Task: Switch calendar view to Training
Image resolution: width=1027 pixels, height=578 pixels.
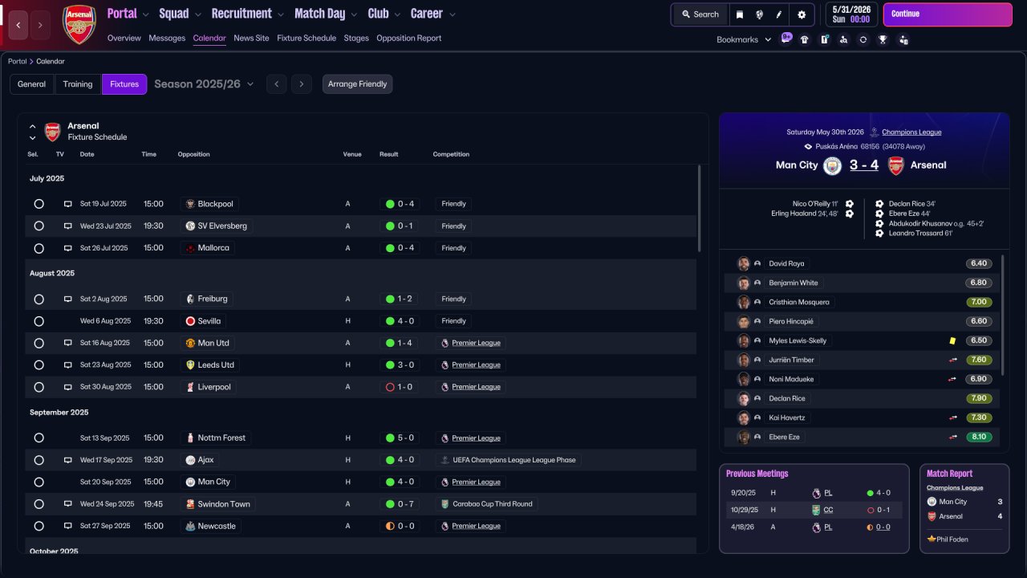Action: pyautogui.click(x=78, y=84)
